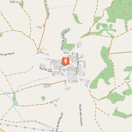132x132 pixels.
Task: Click the small round green grove patch
Action: [x=43, y=98]
